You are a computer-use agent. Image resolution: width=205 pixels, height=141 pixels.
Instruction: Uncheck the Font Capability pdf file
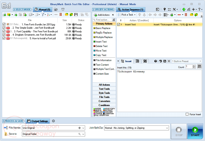pyautogui.click(x=4, y=31)
